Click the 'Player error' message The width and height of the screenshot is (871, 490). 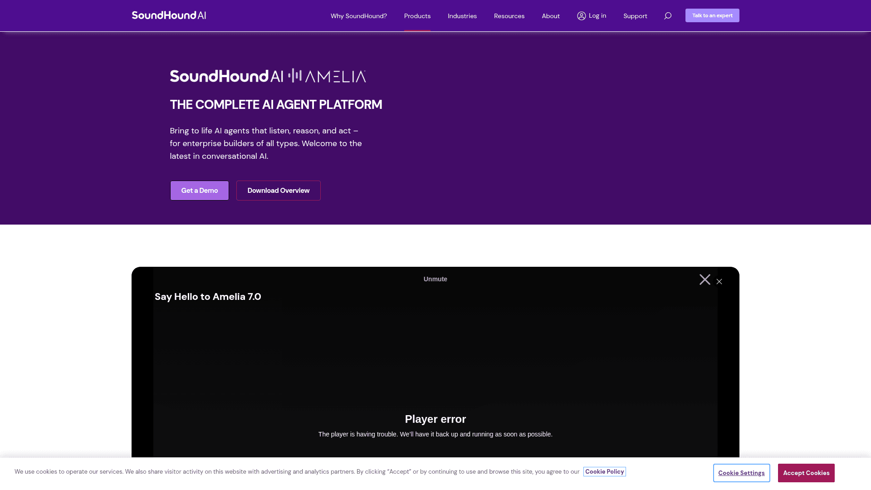pos(435,419)
